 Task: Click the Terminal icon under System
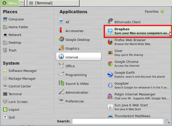[5, 94]
